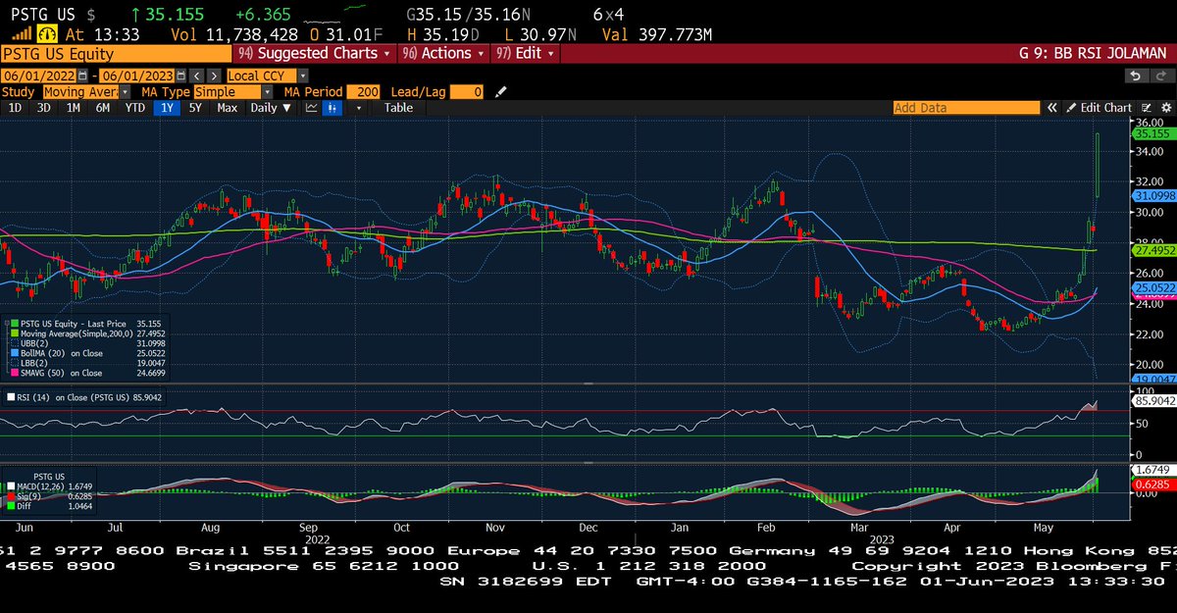Focus the Add Data input field
This screenshot has height=613, width=1177.
pos(965,108)
